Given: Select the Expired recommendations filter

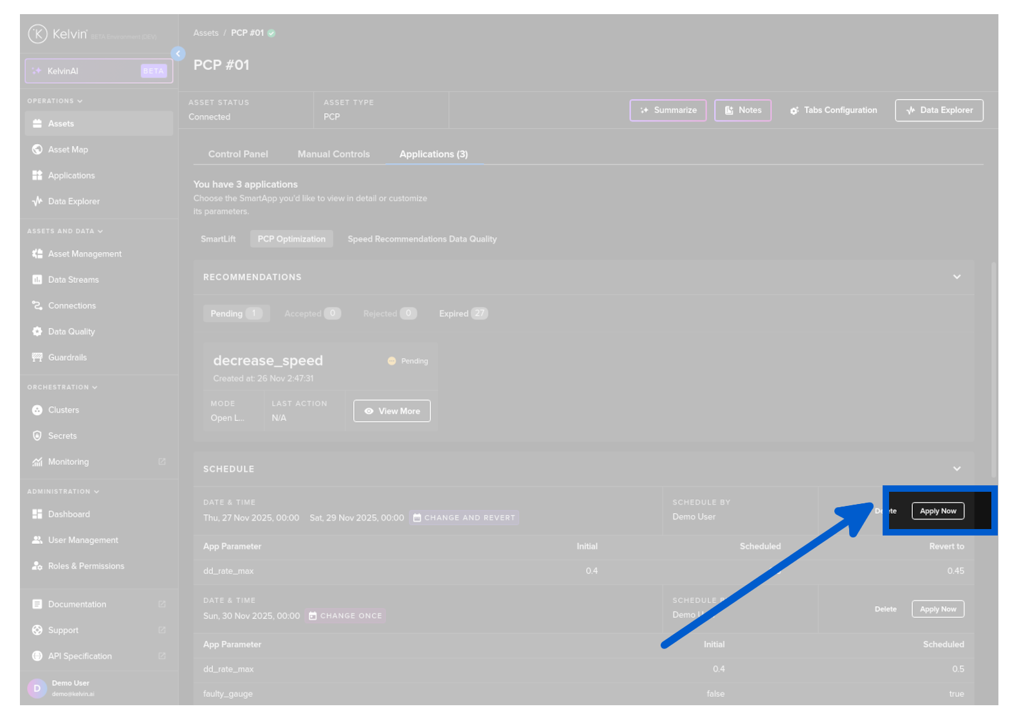Looking at the screenshot, I should click(x=463, y=314).
